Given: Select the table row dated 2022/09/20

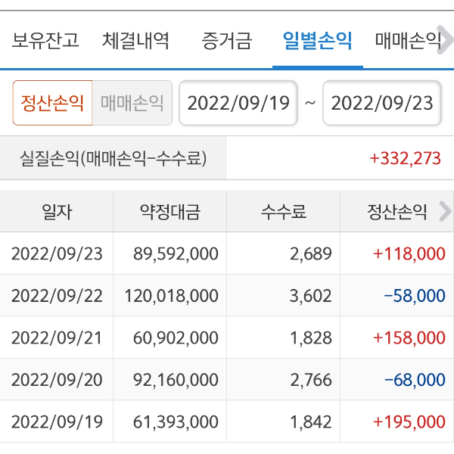Looking at the screenshot, I should point(227,380).
